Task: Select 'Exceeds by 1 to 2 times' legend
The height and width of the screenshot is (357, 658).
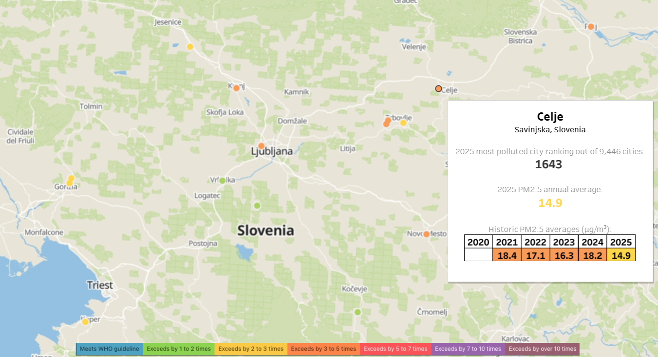Action: pyautogui.click(x=179, y=349)
